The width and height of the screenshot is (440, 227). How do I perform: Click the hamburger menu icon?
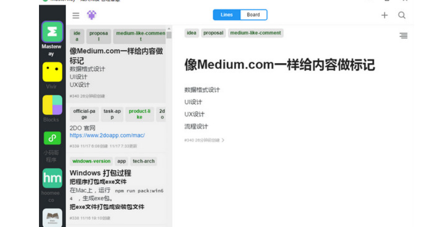pyautogui.click(x=76, y=15)
